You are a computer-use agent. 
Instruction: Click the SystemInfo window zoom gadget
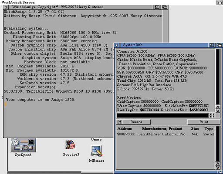(x=212, y=45)
